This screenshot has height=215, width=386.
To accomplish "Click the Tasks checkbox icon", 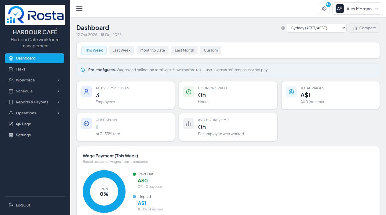I will coord(11,69).
